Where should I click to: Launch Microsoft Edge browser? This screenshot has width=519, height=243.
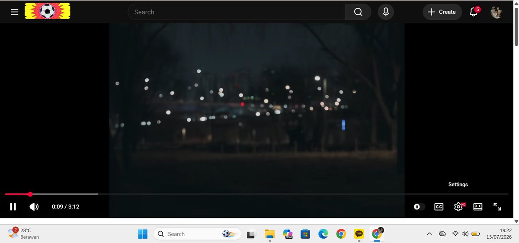click(323, 234)
